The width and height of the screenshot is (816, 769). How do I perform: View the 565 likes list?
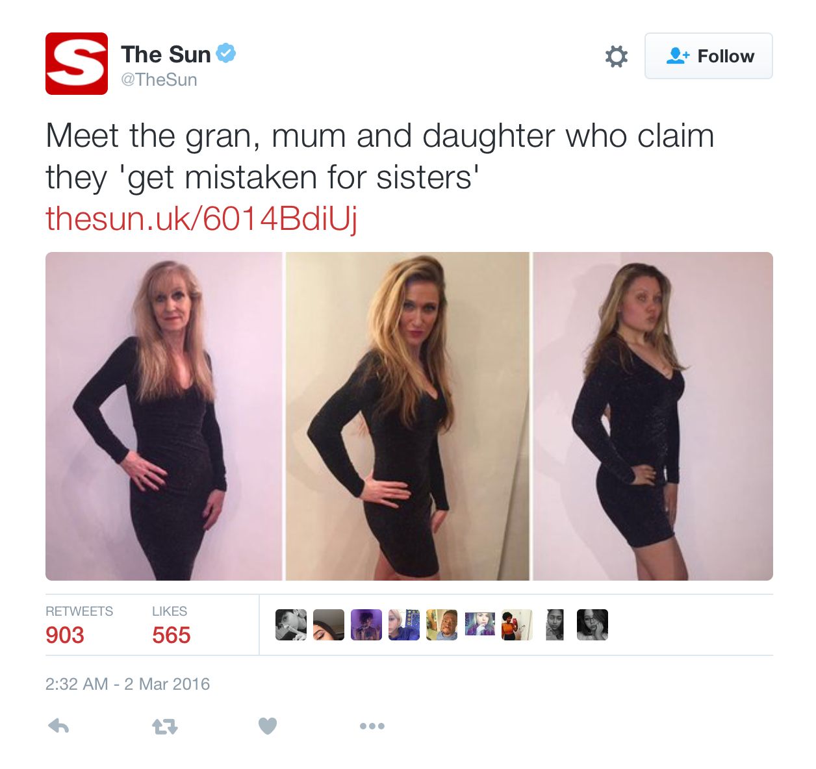pos(171,625)
